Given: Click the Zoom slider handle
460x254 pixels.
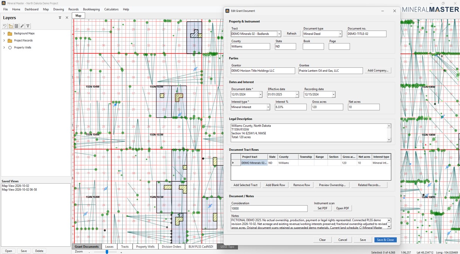Looking at the screenshot, I should 107,252.
